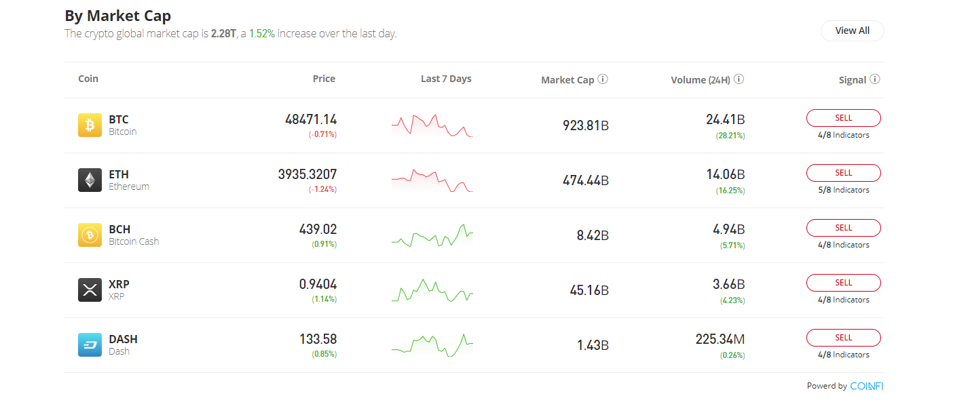The height and width of the screenshot is (413, 972).
Task: Click the Last 7 Days column header
Action: [x=446, y=79]
